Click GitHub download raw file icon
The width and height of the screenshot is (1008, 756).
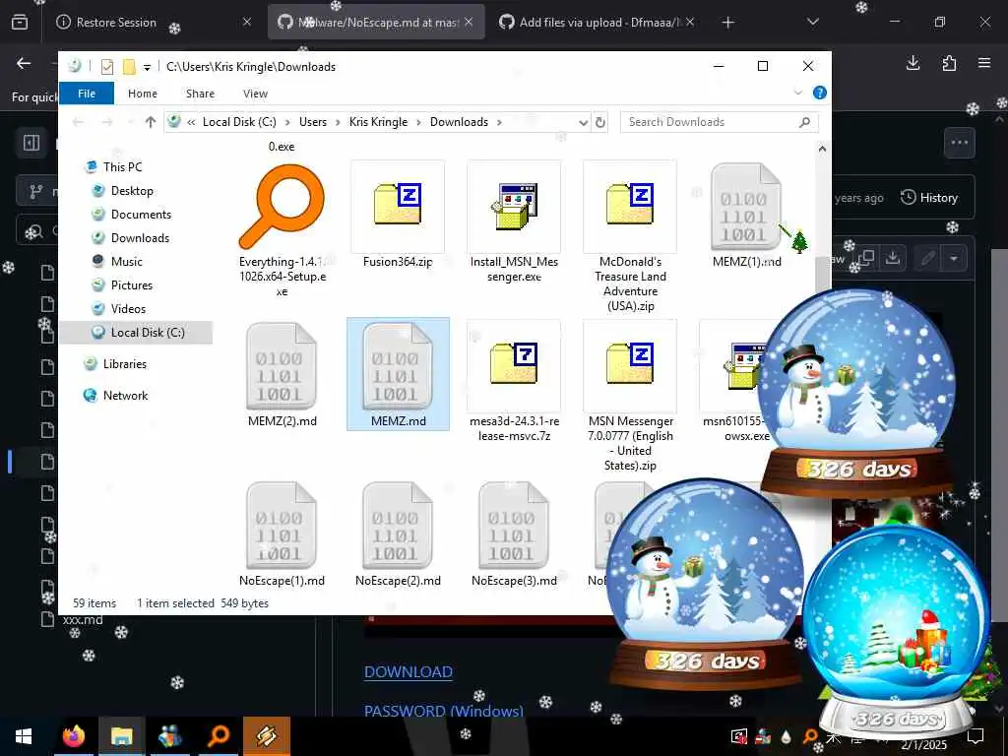pyautogui.click(x=893, y=259)
